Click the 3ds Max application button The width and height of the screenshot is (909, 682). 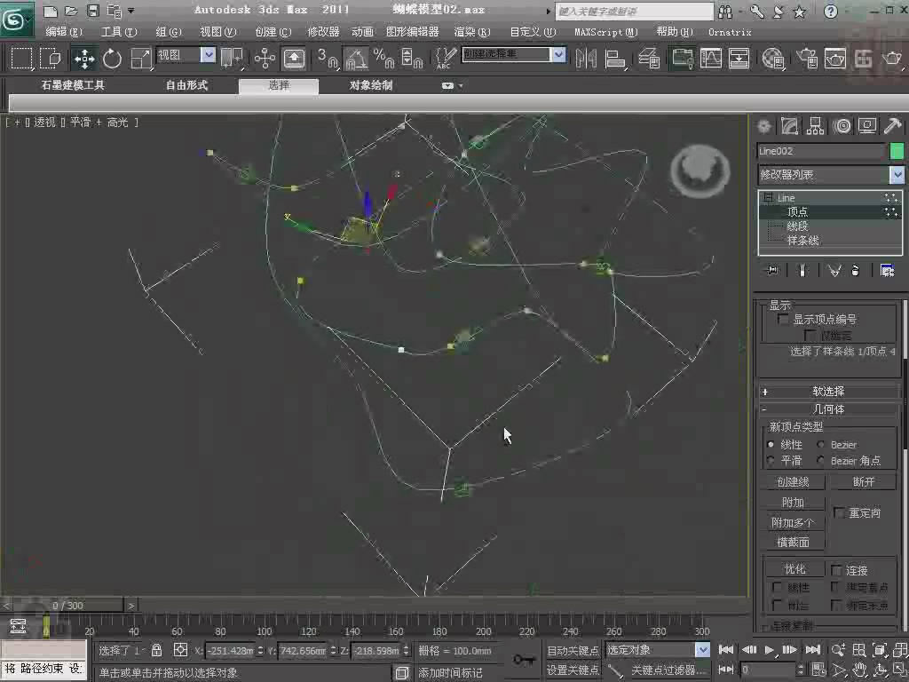16,20
